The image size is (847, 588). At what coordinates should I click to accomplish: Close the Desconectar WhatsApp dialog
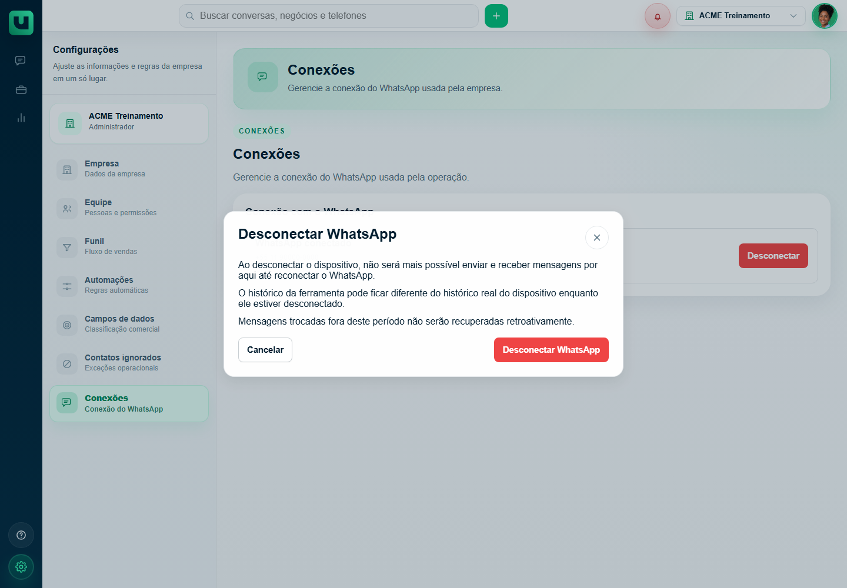coord(597,238)
